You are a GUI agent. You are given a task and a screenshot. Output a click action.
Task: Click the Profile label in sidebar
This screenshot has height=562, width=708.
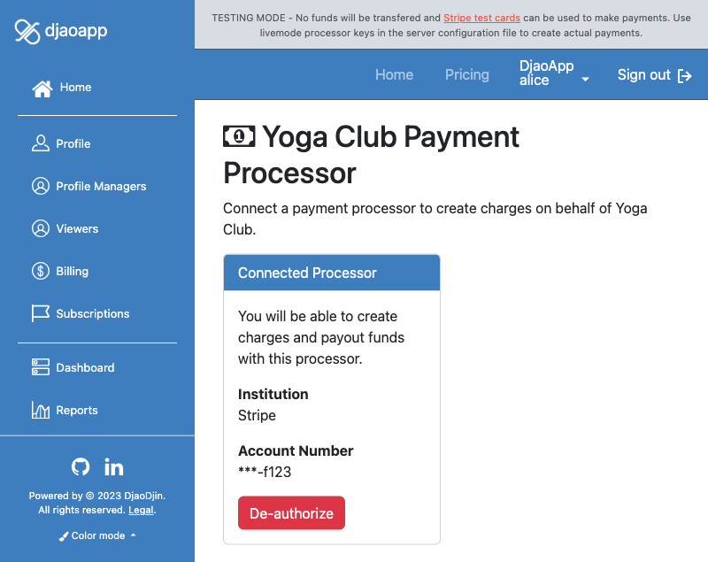tap(73, 143)
